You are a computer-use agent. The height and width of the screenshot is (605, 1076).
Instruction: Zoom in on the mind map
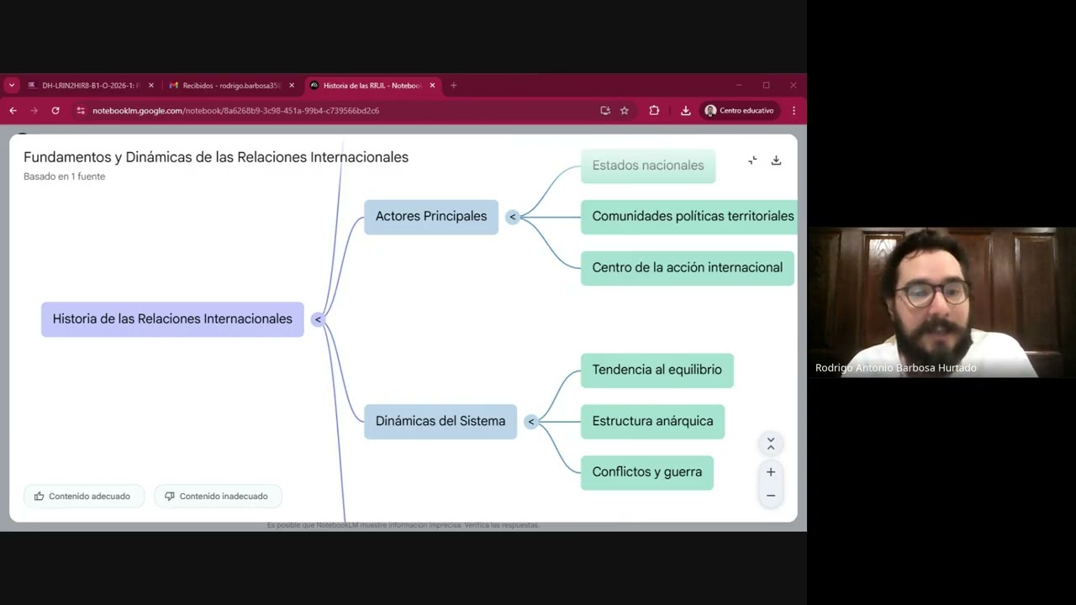click(770, 472)
